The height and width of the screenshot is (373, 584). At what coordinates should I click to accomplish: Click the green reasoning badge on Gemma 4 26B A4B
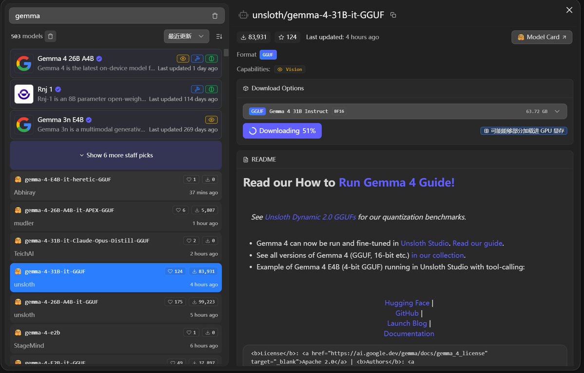tap(211, 59)
